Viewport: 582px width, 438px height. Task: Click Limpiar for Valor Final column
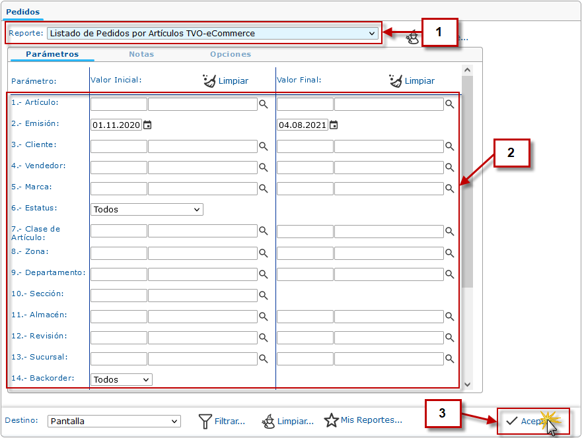[x=412, y=80]
